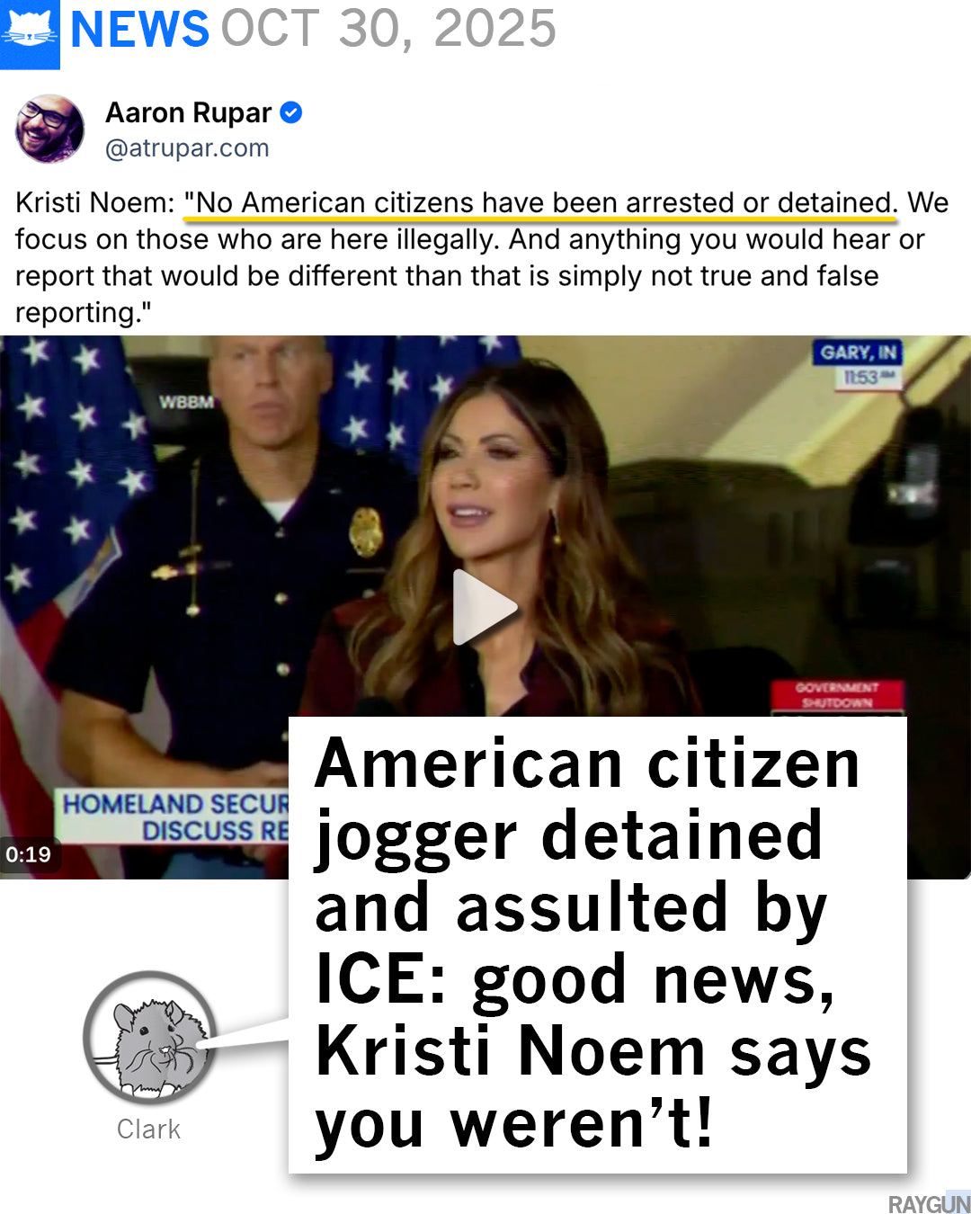Click the WBBM station watermark

click(187, 401)
